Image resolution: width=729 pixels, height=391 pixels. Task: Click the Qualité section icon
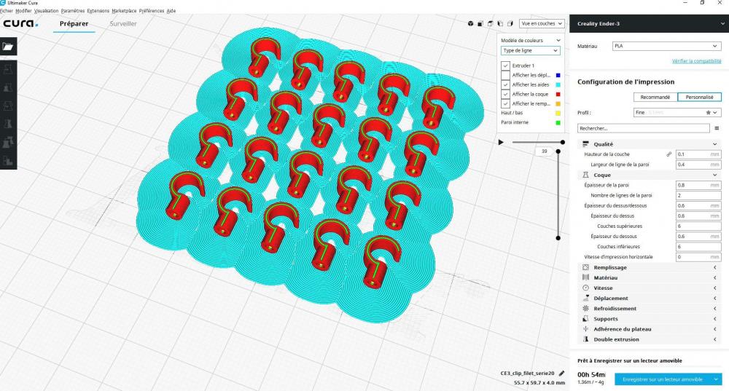pyautogui.click(x=585, y=144)
